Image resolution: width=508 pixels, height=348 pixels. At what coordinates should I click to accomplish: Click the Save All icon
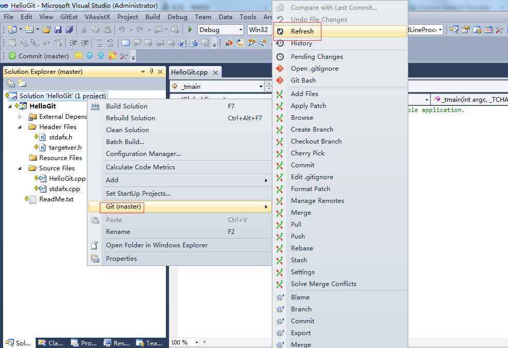[69, 30]
